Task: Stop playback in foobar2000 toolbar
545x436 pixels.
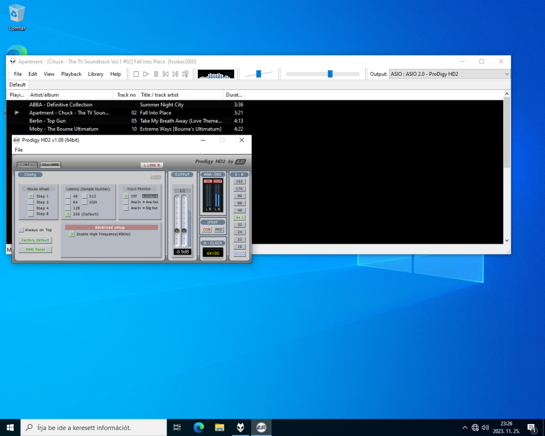Action: 136,74
